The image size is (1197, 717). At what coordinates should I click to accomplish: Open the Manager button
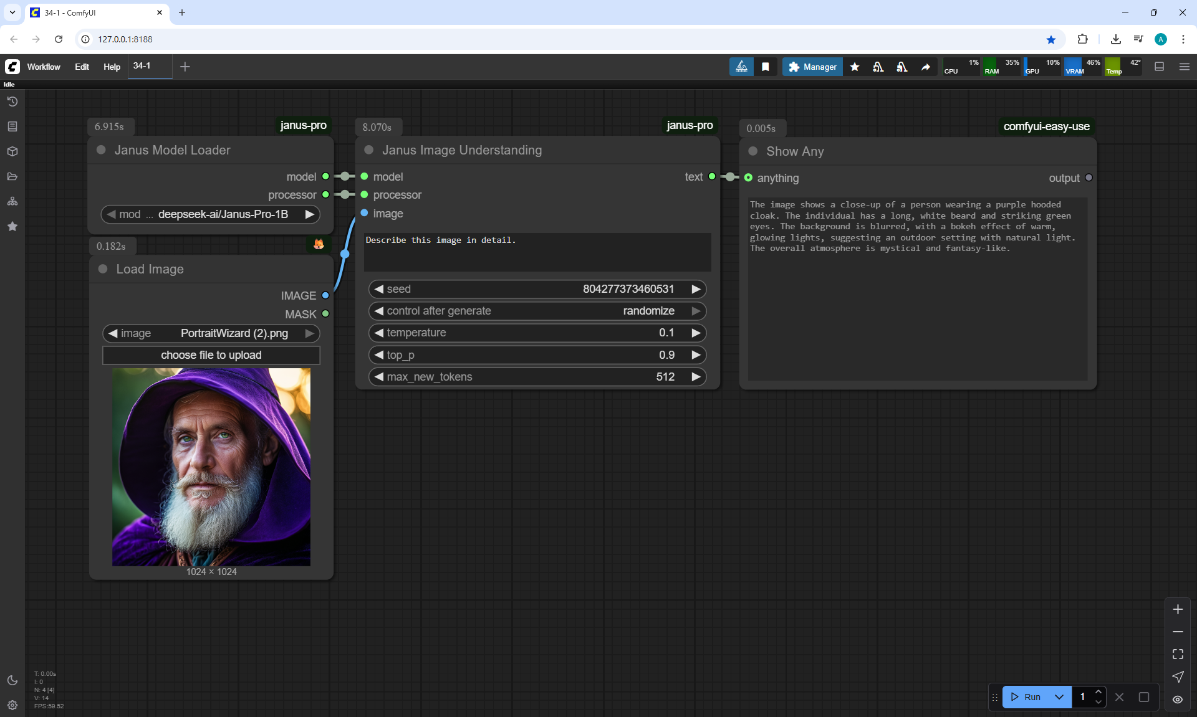(812, 67)
